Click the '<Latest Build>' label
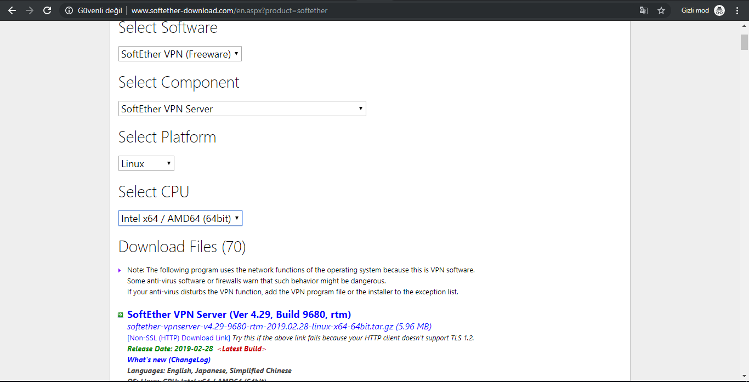The image size is (749, 382). point(242,349)
